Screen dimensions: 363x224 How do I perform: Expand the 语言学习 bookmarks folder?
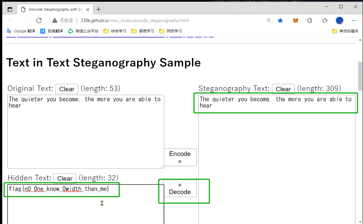(x=143, y=31)
